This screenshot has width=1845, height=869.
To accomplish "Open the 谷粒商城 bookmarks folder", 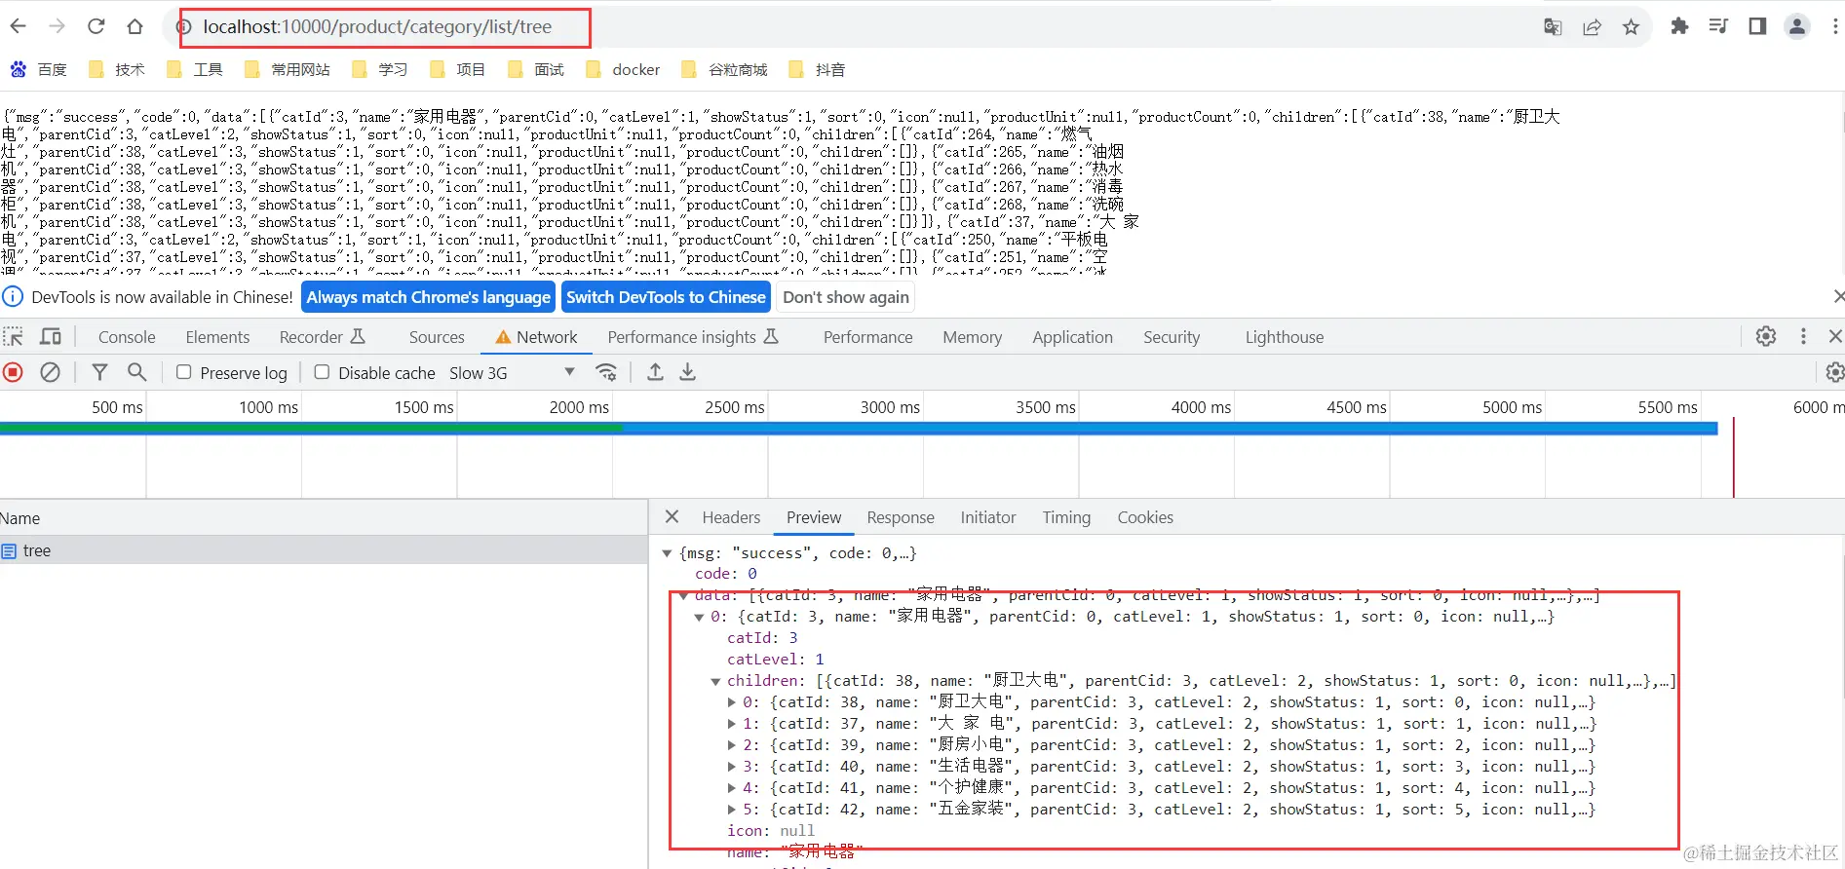I will [x=724, y=69].
